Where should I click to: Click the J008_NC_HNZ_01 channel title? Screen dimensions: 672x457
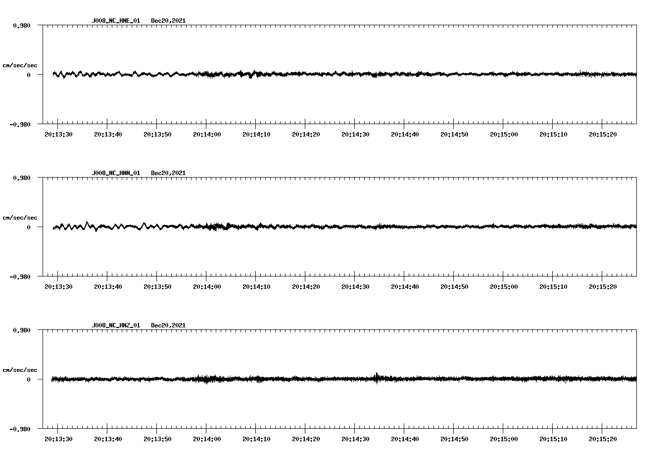point(116,325)
